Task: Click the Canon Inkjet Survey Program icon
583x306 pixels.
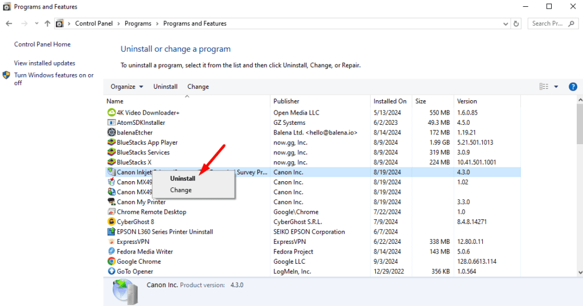Action: point(111,172)
